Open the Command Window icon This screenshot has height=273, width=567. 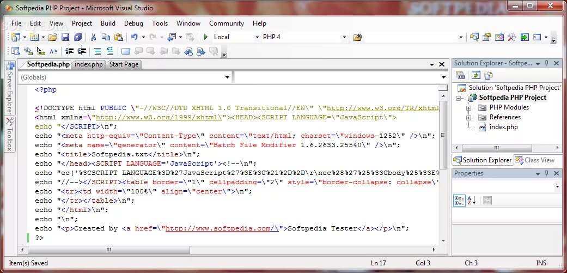[x=537, y=37]
